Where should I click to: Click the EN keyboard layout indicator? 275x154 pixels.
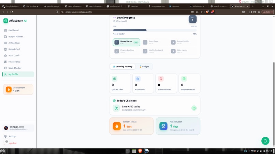tap(245, 151)
